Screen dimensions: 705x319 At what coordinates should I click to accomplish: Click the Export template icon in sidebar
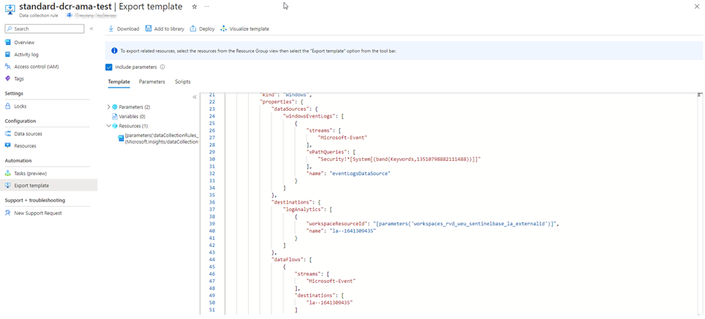(x=7, y=185)
